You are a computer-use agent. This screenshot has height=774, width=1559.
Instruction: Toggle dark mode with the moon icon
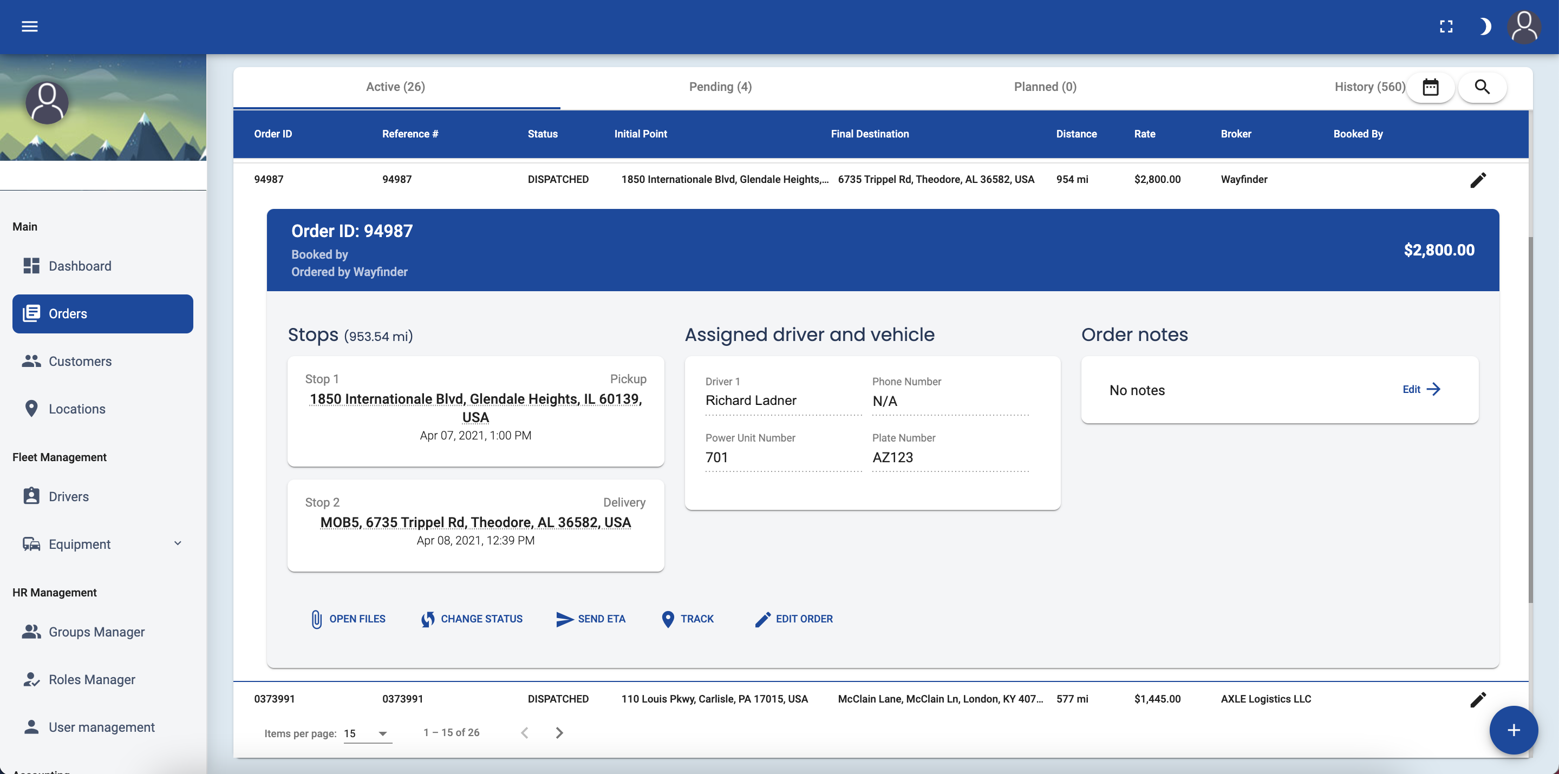coord(1486,26)
